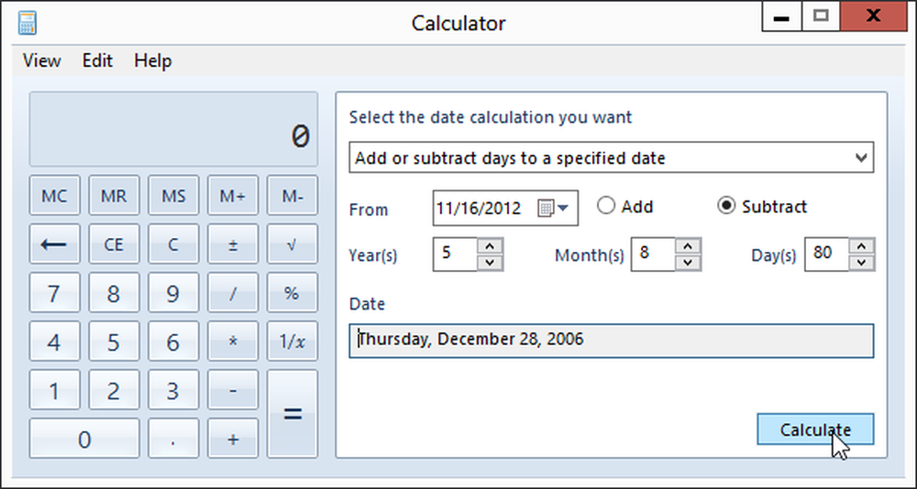The height and width of the screenshot is (489, 917).
Task: Click the backspace arrow key
Action: (54, 244)
